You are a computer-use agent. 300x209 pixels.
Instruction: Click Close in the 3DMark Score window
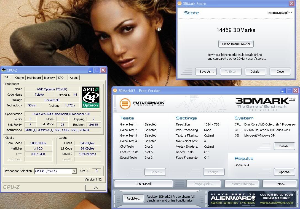click(x=280, y=72)
